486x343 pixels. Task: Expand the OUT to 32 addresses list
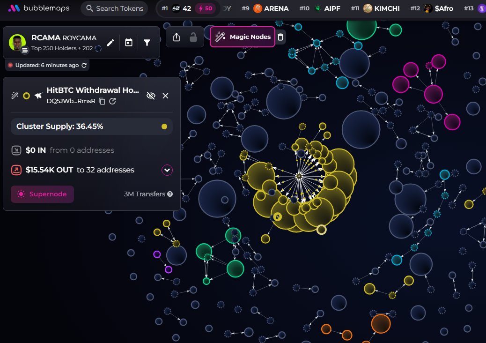[167, 170]
